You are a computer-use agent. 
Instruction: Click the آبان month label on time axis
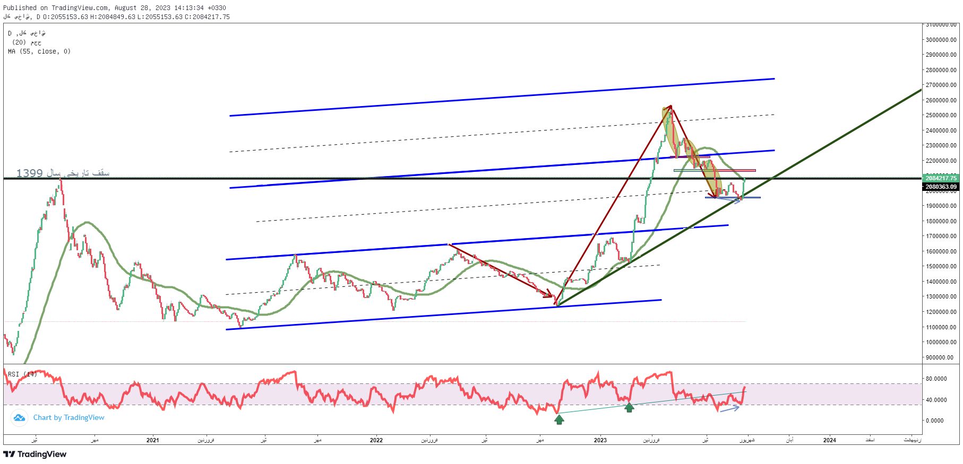pos(789,440)
